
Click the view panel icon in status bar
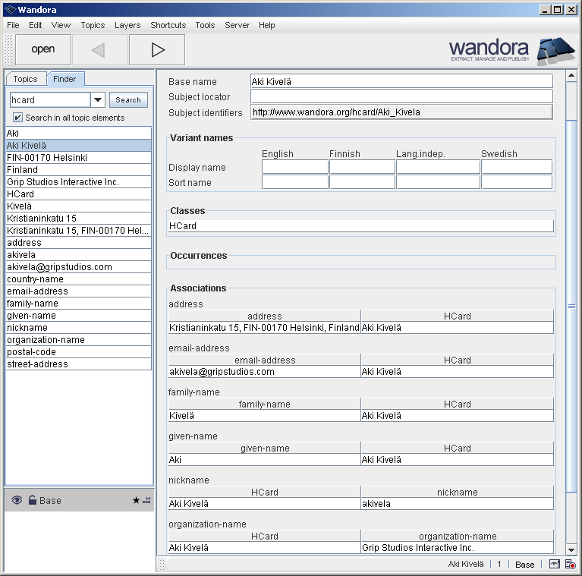554,564
